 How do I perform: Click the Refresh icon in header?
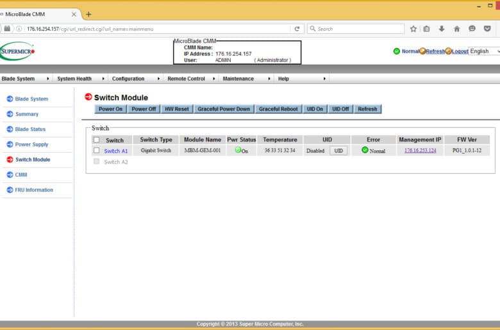tap(422, 51)
